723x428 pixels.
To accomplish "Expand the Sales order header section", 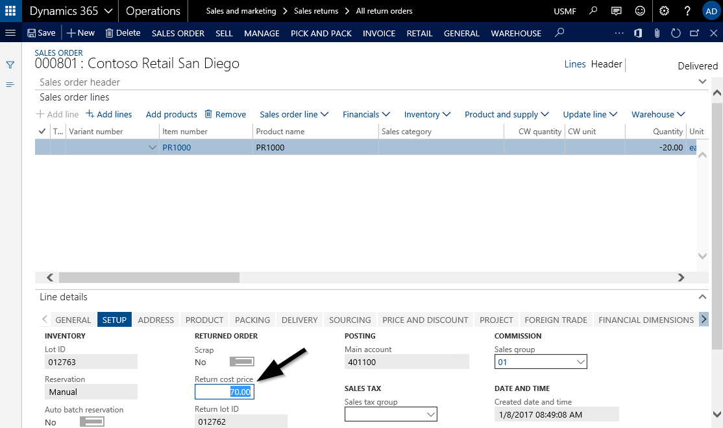I will click(701, 82).
